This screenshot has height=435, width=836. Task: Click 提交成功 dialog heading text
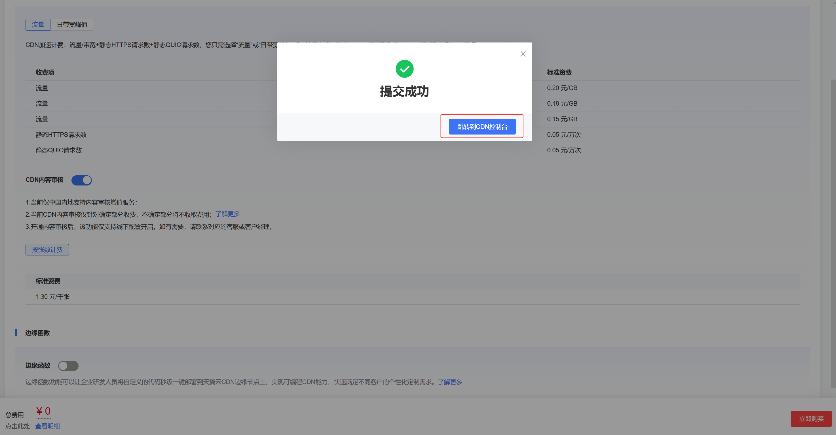(404, 91)
